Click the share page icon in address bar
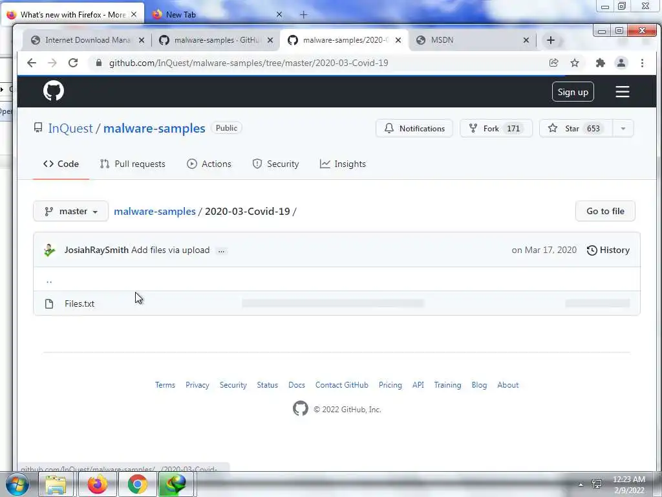 tap(553, 63)
